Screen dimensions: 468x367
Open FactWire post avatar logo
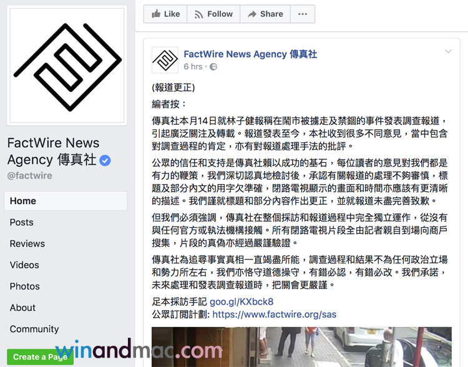pos(165,60)
